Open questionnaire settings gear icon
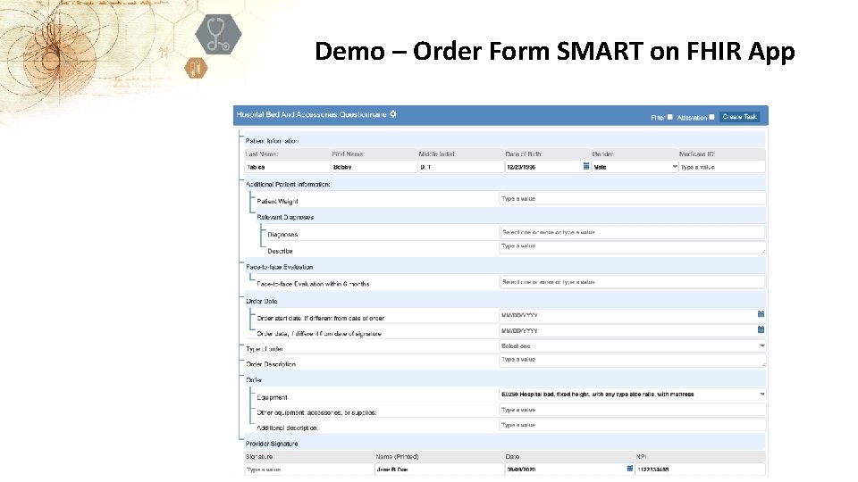 (393, 114)
